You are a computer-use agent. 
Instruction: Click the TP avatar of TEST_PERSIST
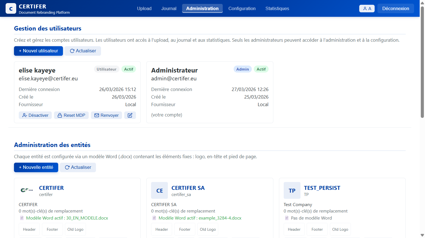coord(292,190)
